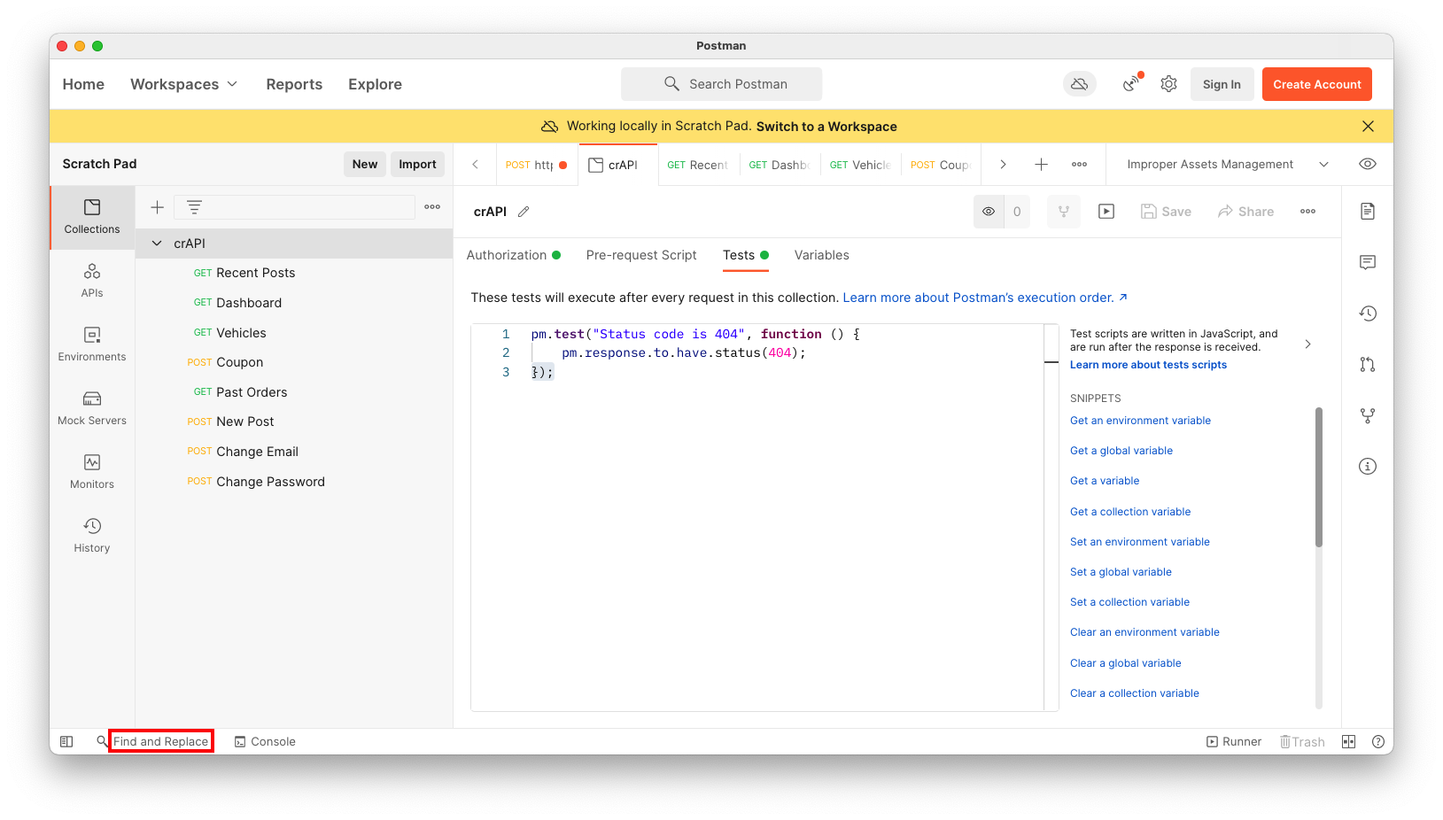Toggle the environment quick look eye

[x=1368, y=164]
